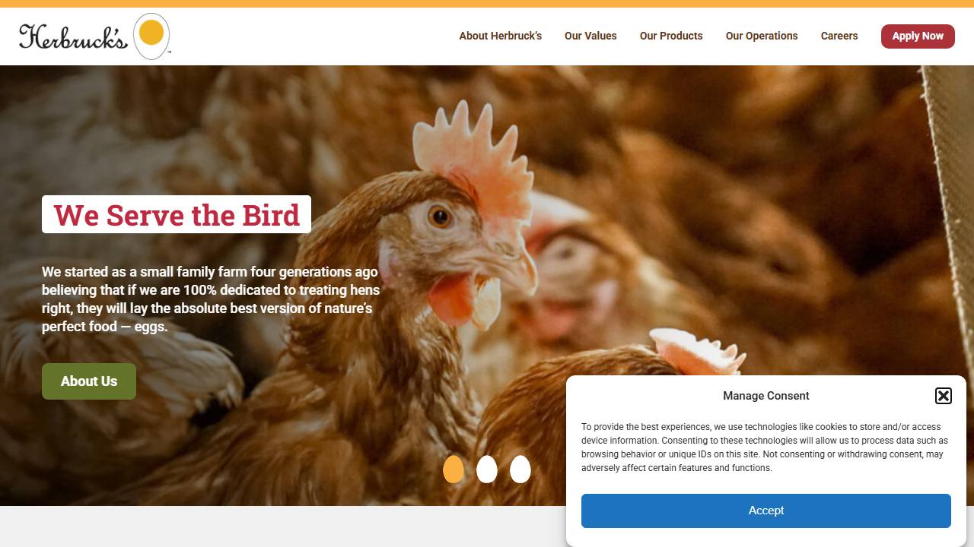Accept cookies in consent dialog

[766, 511]
